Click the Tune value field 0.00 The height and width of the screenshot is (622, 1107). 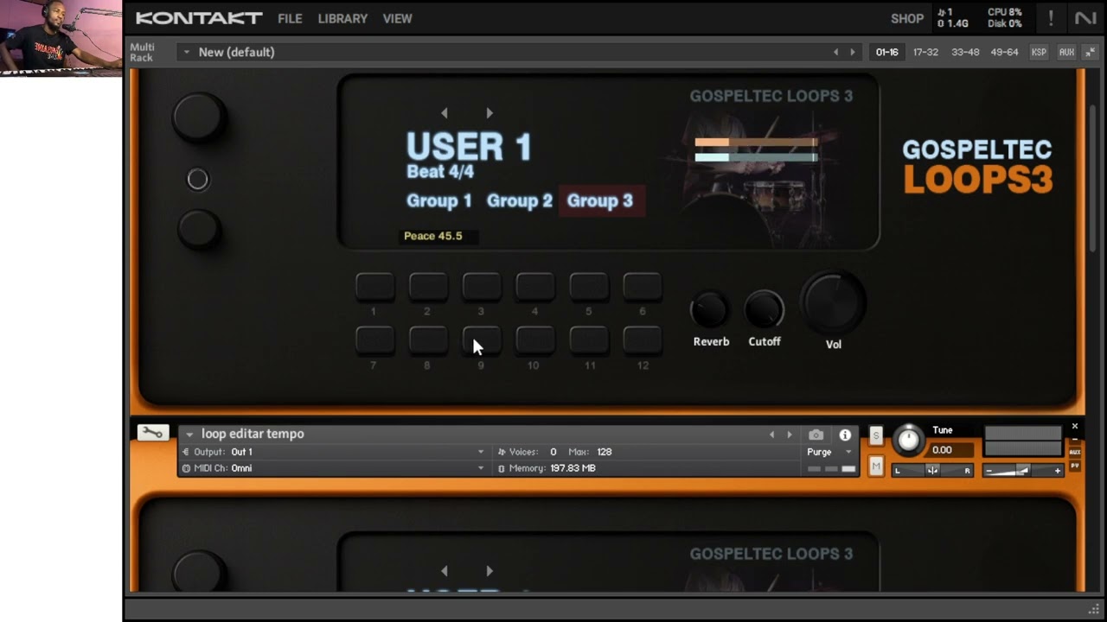point(950,449)
